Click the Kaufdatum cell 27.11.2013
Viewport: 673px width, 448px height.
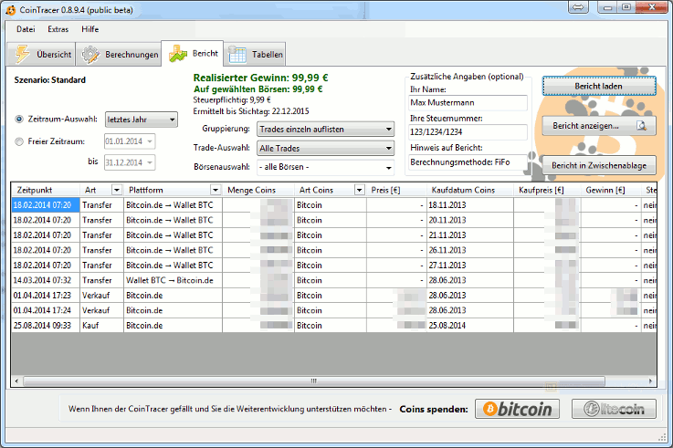click(x=470, y=266)
